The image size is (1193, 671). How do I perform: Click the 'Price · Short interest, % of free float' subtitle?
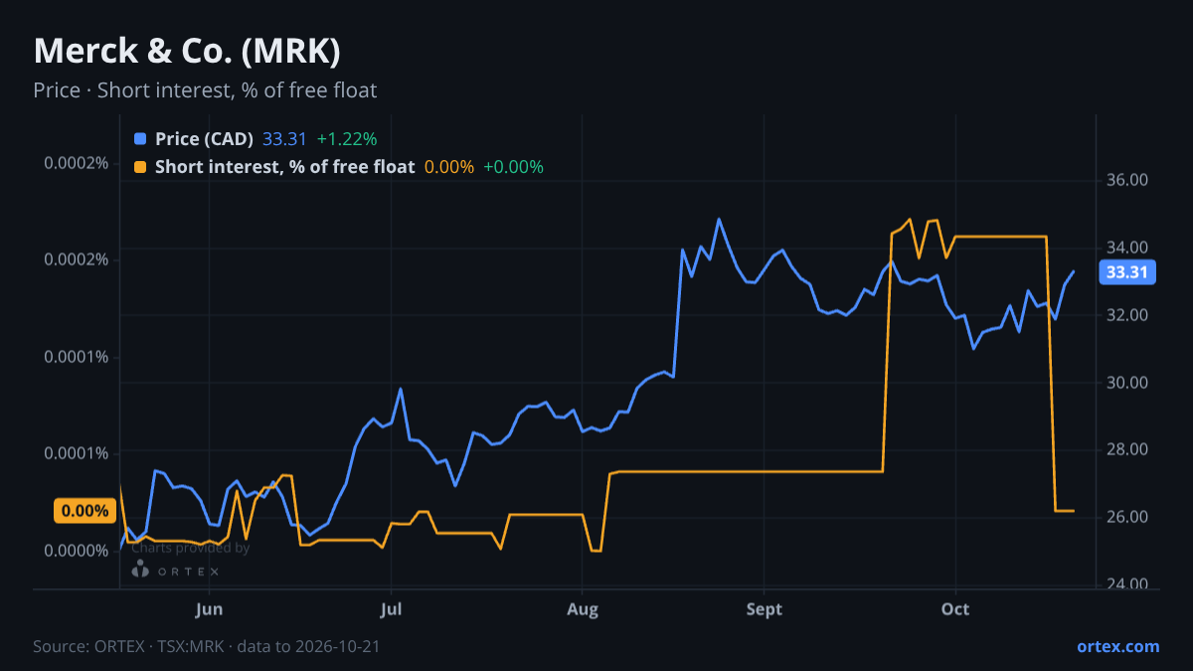pos(205,90)
